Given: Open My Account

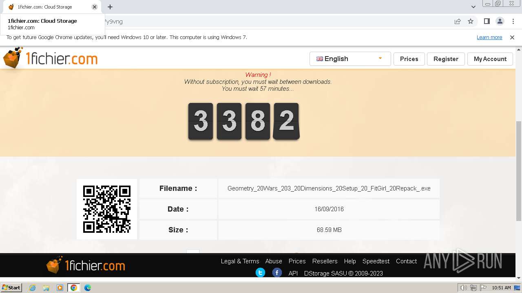Looking at the screenshot, I should coord(490,59).
